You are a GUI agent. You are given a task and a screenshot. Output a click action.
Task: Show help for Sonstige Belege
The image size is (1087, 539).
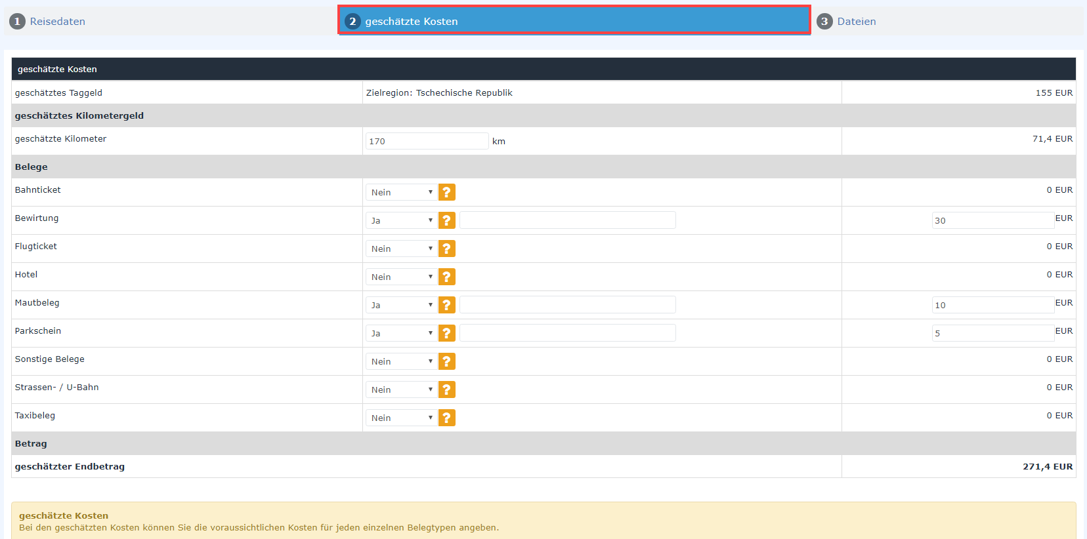[446, 361]
